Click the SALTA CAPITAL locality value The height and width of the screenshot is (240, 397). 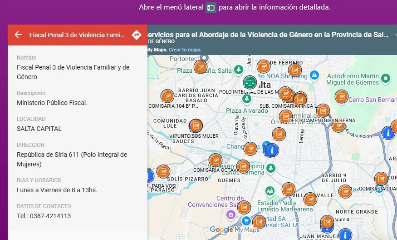[x=39, y=129]
